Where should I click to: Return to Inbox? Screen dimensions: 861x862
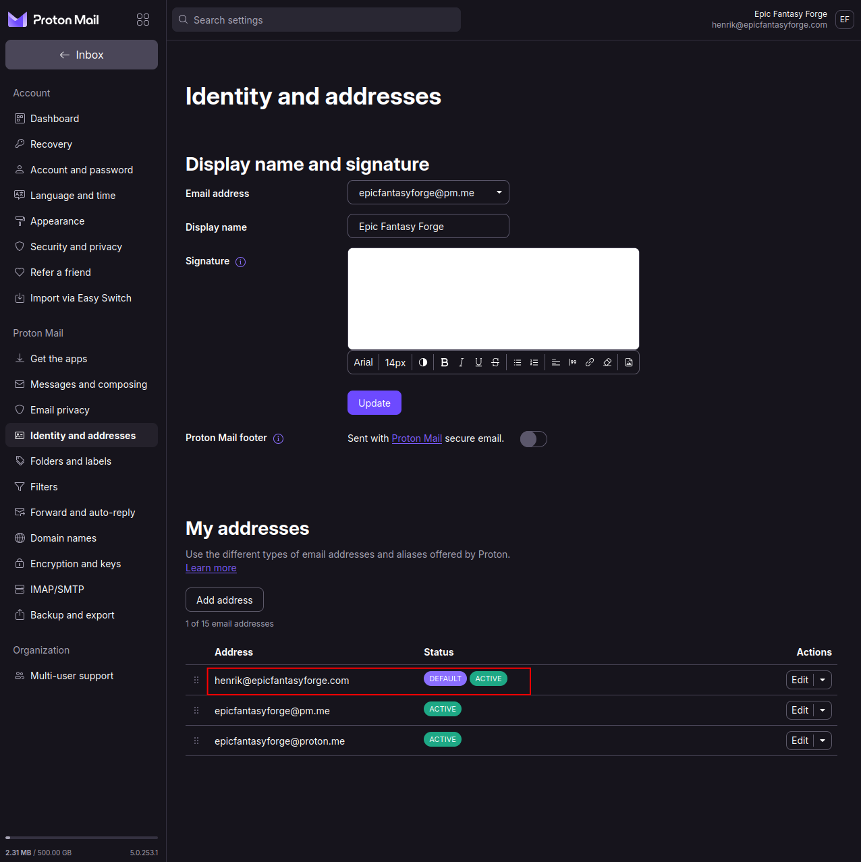pyautogui.click(x=82, y=55)
